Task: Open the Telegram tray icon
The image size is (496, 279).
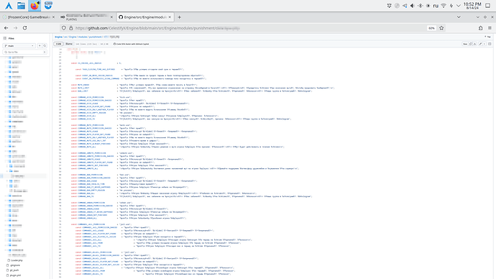Action: click(x=405, y=6)
